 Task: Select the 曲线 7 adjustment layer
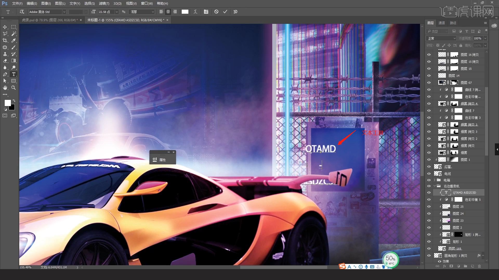pos(458,111)
